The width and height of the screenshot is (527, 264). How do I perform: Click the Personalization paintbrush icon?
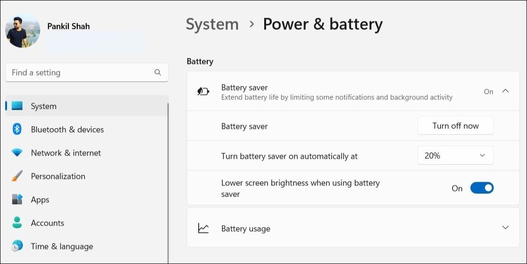(x=17, y=176)
